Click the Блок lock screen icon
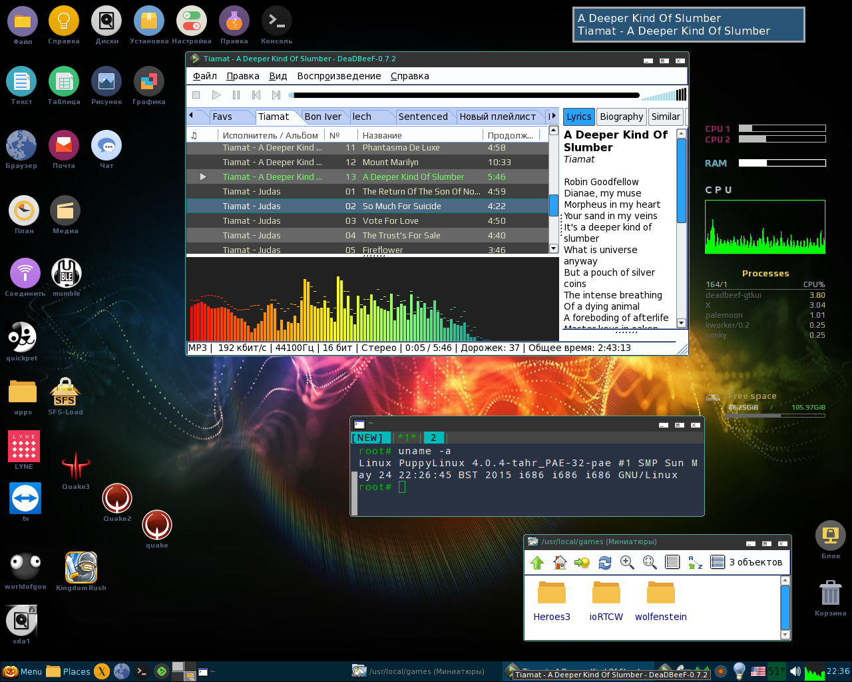 click(x=831, y=540)
